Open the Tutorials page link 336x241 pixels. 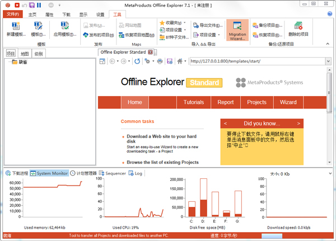194,102
